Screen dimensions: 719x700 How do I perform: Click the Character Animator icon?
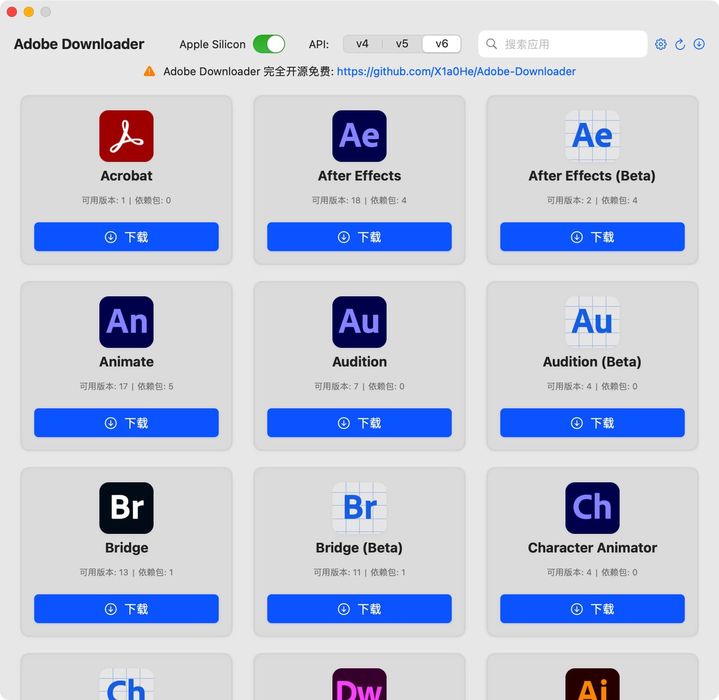point(592,508)
